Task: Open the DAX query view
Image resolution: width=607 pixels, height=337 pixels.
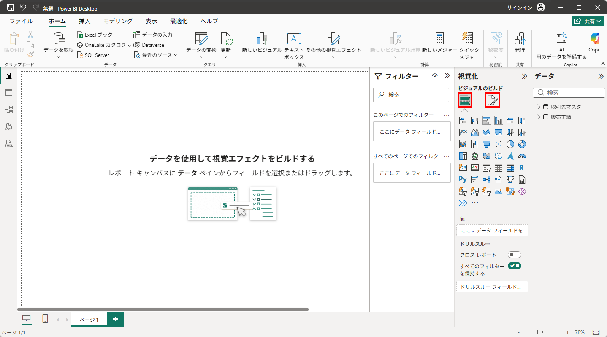Action: [x=8, y=127]
